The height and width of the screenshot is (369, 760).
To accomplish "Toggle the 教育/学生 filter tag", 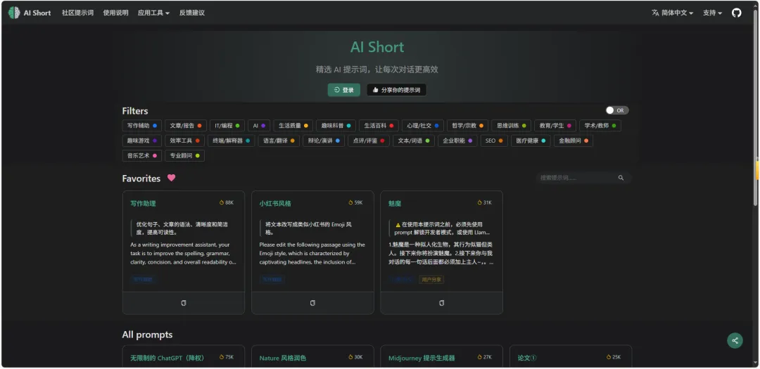I will (x=555, y=125).
